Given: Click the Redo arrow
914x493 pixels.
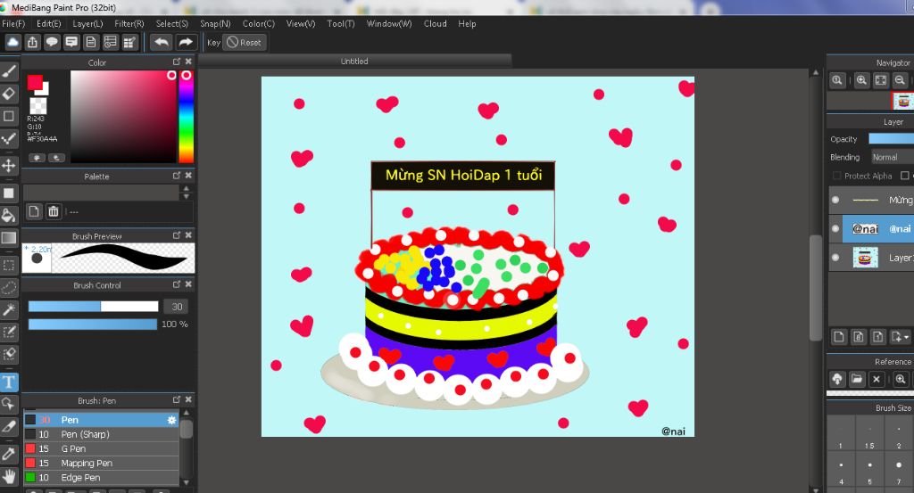Looking at the screenshot, I should [x=186, y=42].
